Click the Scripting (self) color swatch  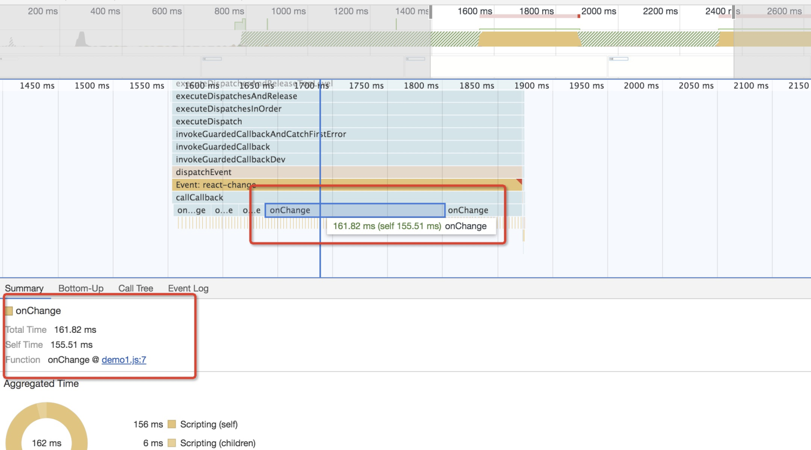point(172,424)
